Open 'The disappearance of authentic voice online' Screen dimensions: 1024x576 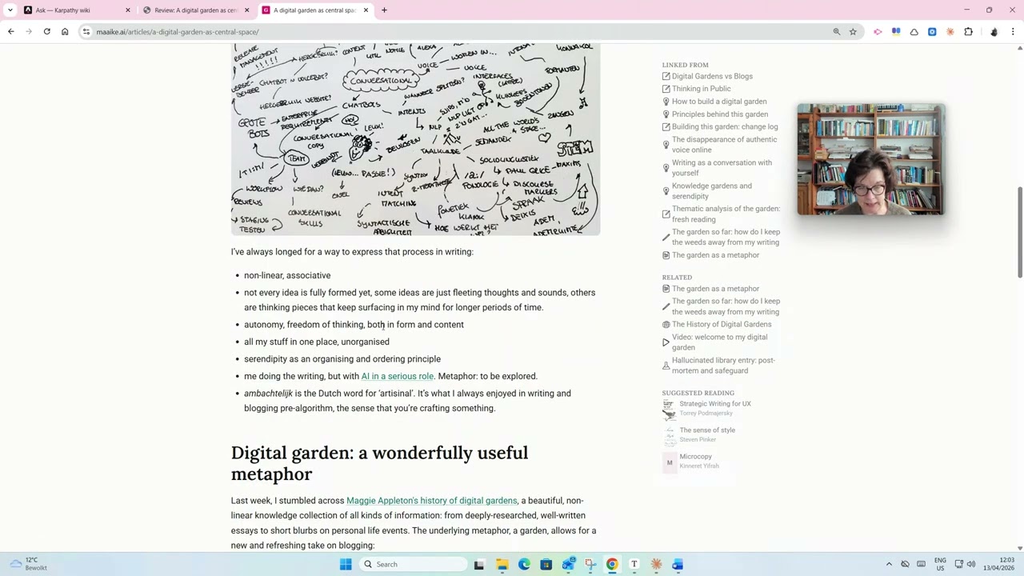tap(724, 145)
